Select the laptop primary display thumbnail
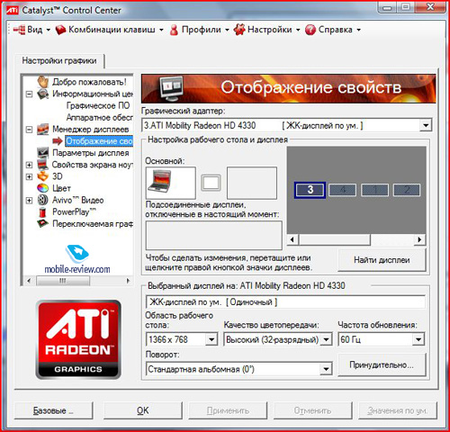This screenshot has width=450, height=432. [170, 183]
